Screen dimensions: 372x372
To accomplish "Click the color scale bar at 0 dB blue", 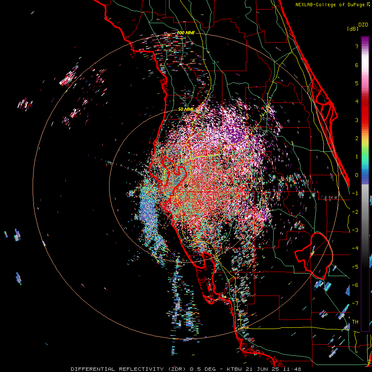I will pyautogui.click(x=365, y=175).
